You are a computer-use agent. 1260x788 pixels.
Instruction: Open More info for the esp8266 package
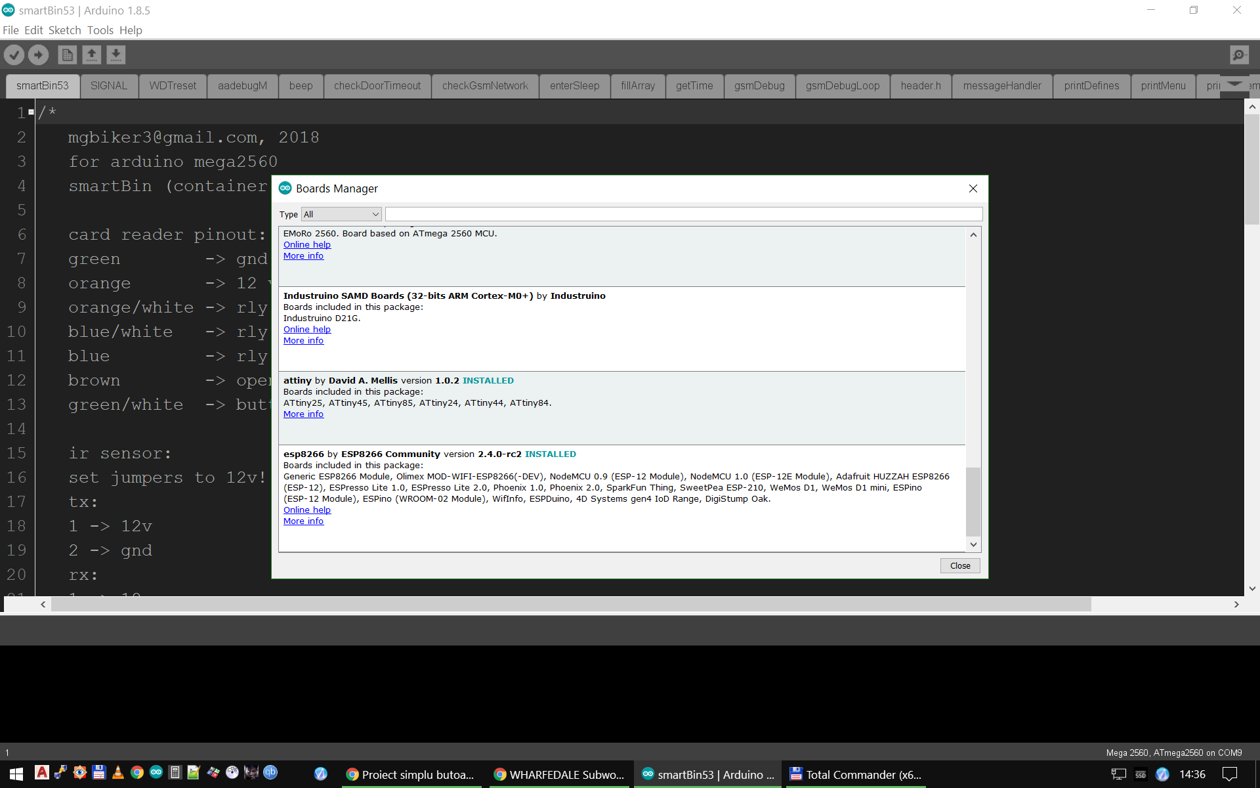tap(303, 521)
